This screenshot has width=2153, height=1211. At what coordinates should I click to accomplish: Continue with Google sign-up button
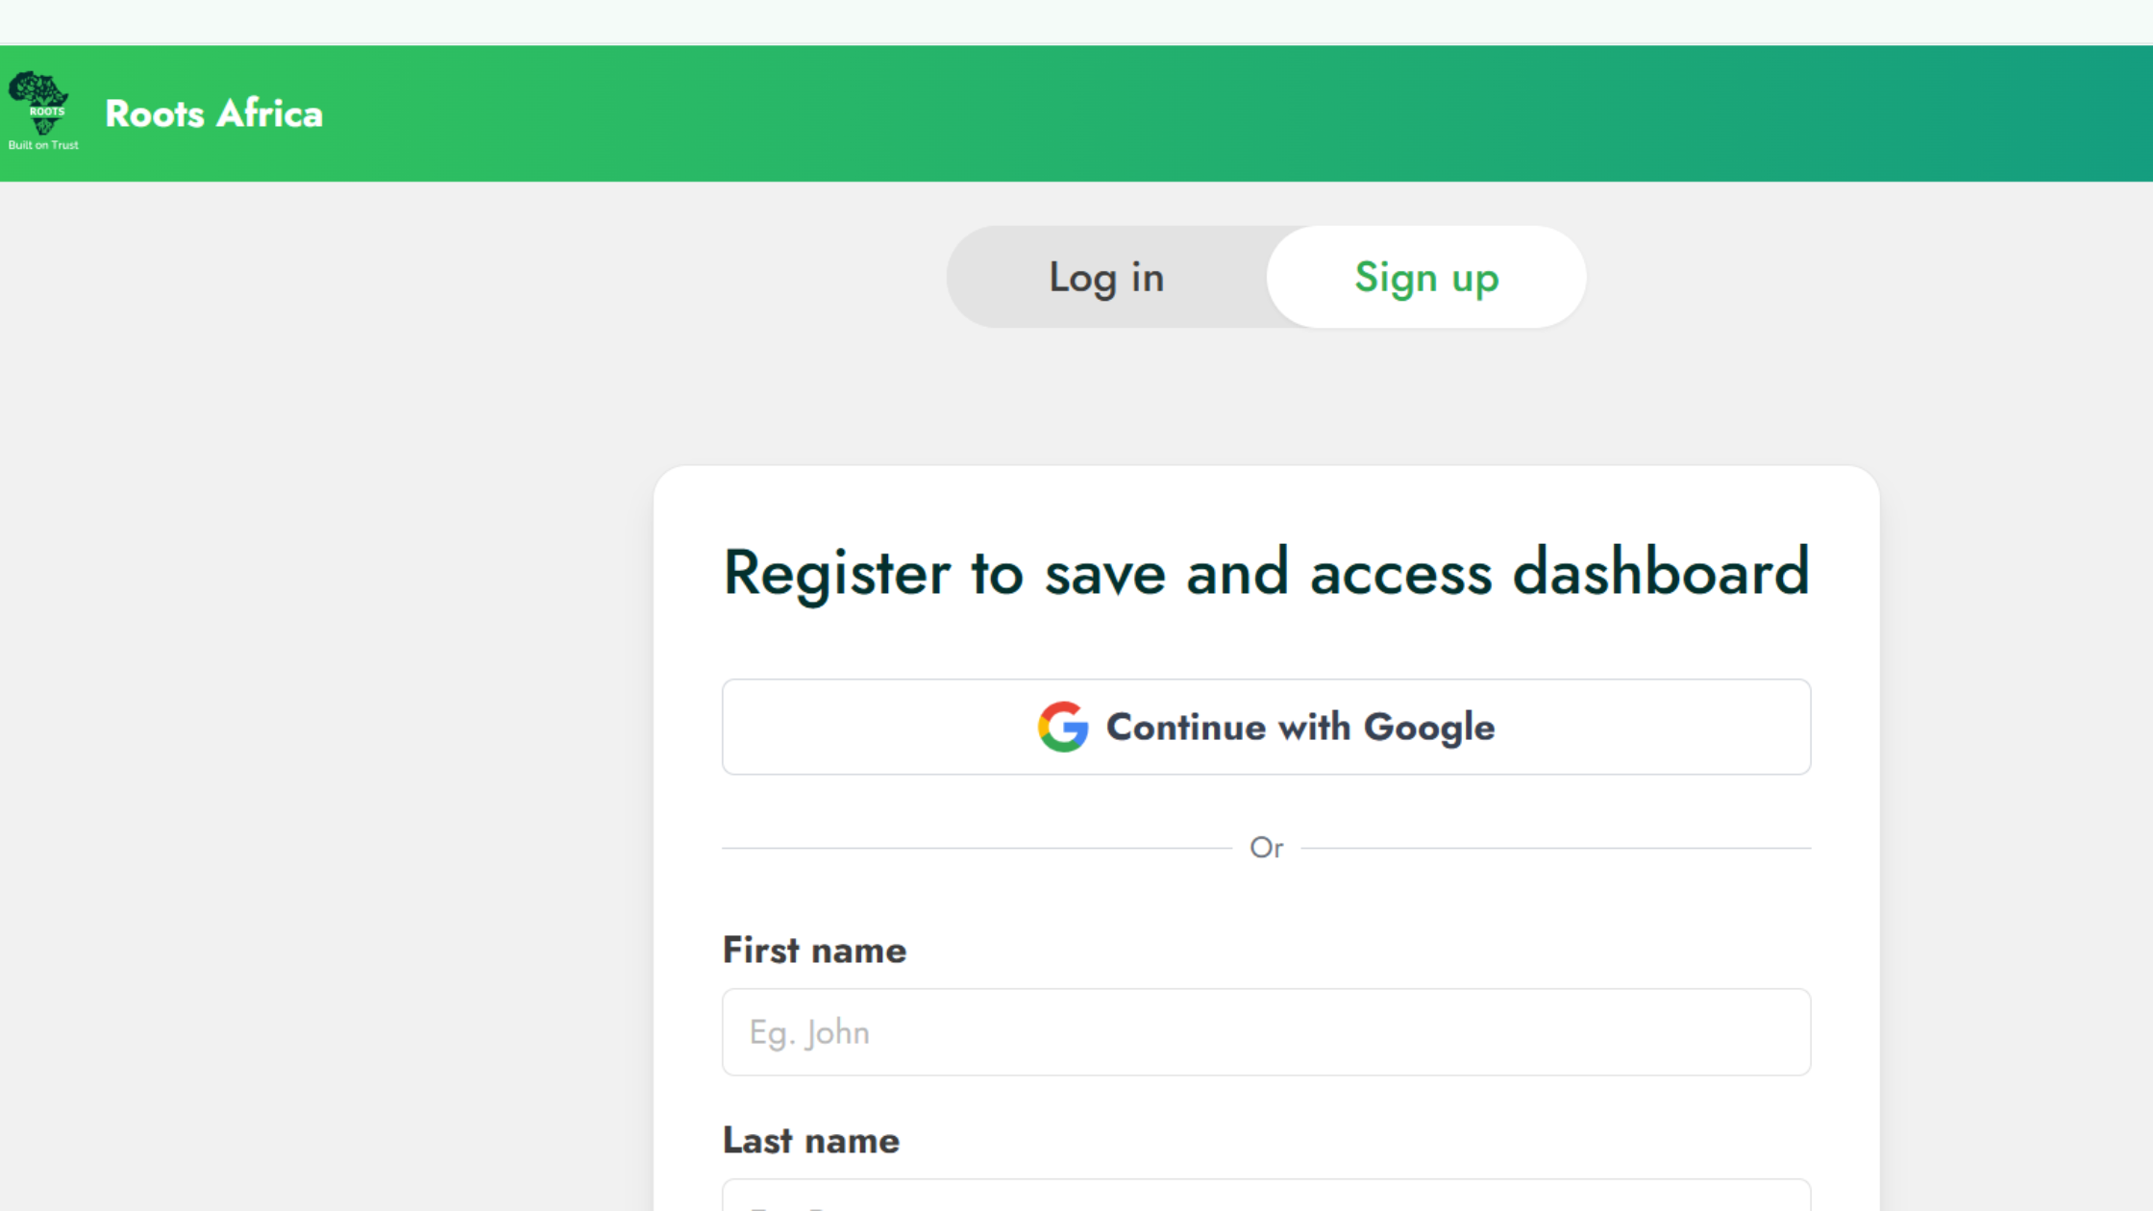[x=1267, y=727]
